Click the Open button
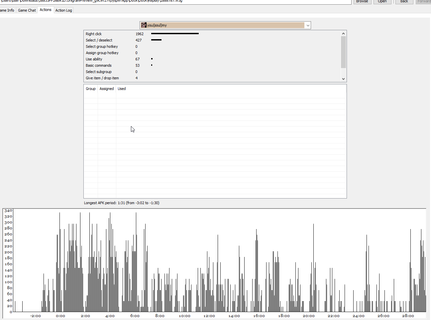431x320 pixels. click(382, 1)
